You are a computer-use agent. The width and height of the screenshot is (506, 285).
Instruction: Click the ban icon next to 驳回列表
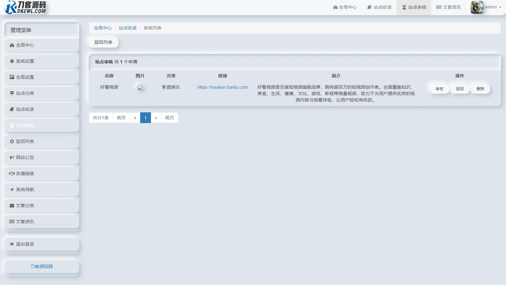click(x=12, y=141)
